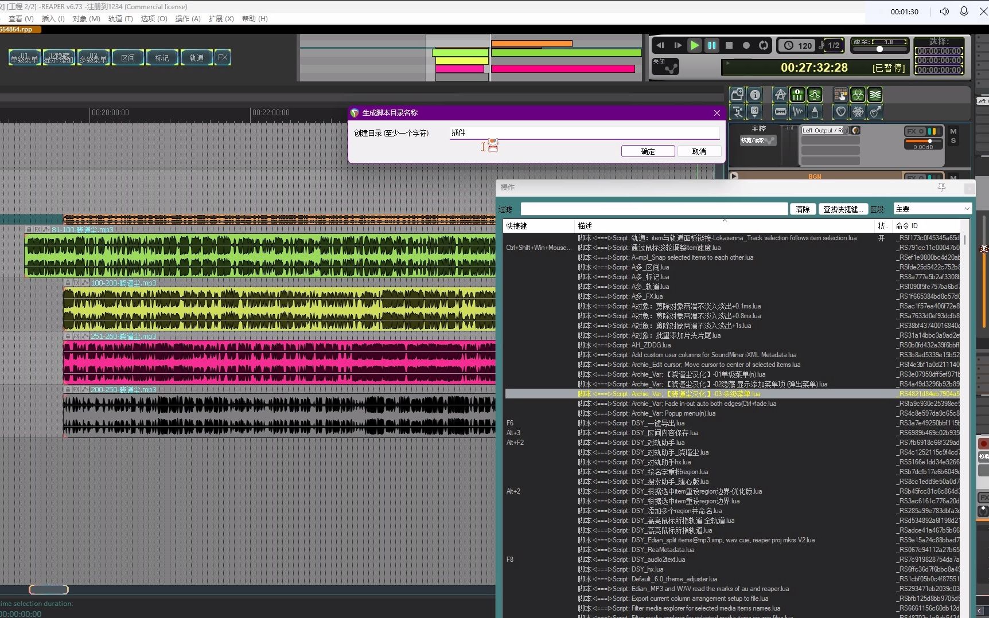
Task: Open the 操作 (A) menu
Action: click(x=188, y=18)
